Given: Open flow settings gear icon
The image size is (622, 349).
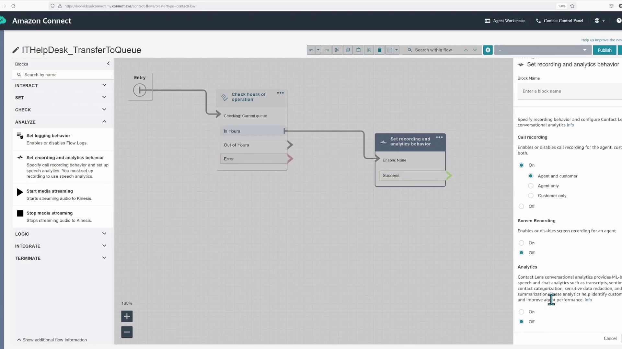Looking at the screenshot, I should (488, 50).
